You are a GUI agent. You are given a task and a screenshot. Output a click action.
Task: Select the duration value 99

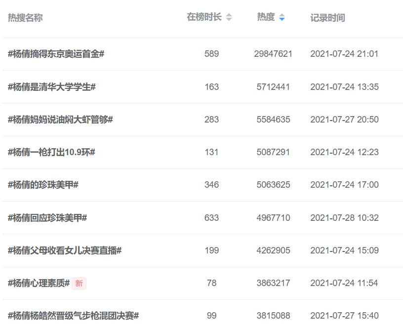tap(211, 316)
